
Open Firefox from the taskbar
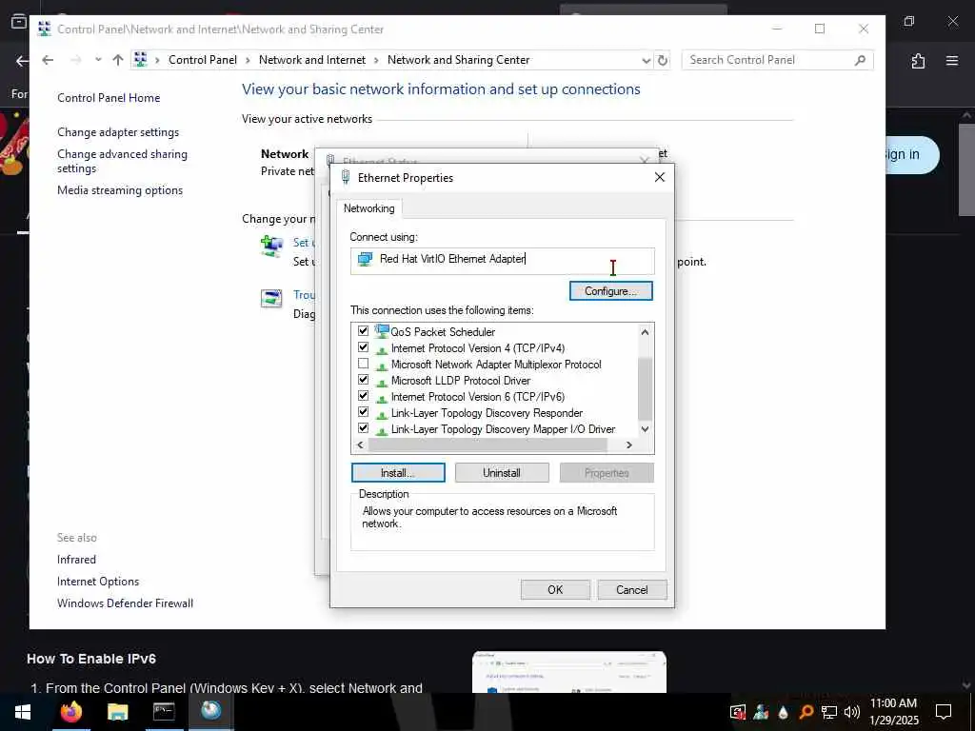(70, 711)
